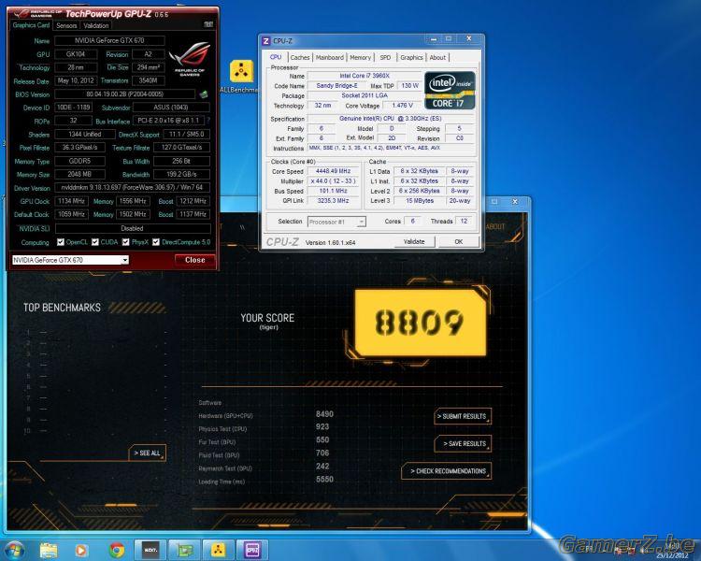Click the SUBMIT RESULTS button
The image size is (701, 561).
(x=463, y=416)
